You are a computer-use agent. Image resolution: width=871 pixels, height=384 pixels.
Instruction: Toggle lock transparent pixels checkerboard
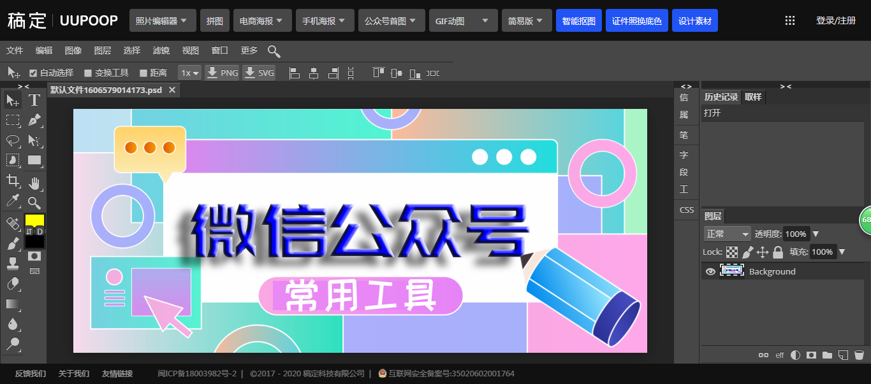tap(733, 252)
